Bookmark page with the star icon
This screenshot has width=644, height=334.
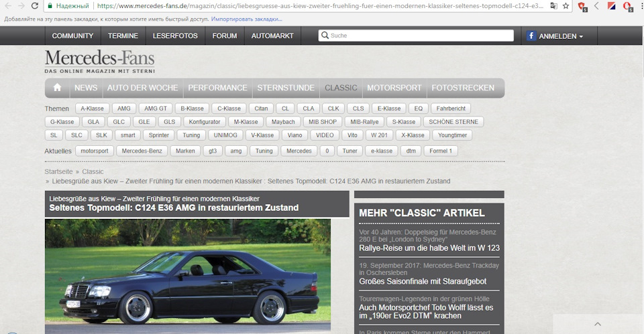click(566, 6)
